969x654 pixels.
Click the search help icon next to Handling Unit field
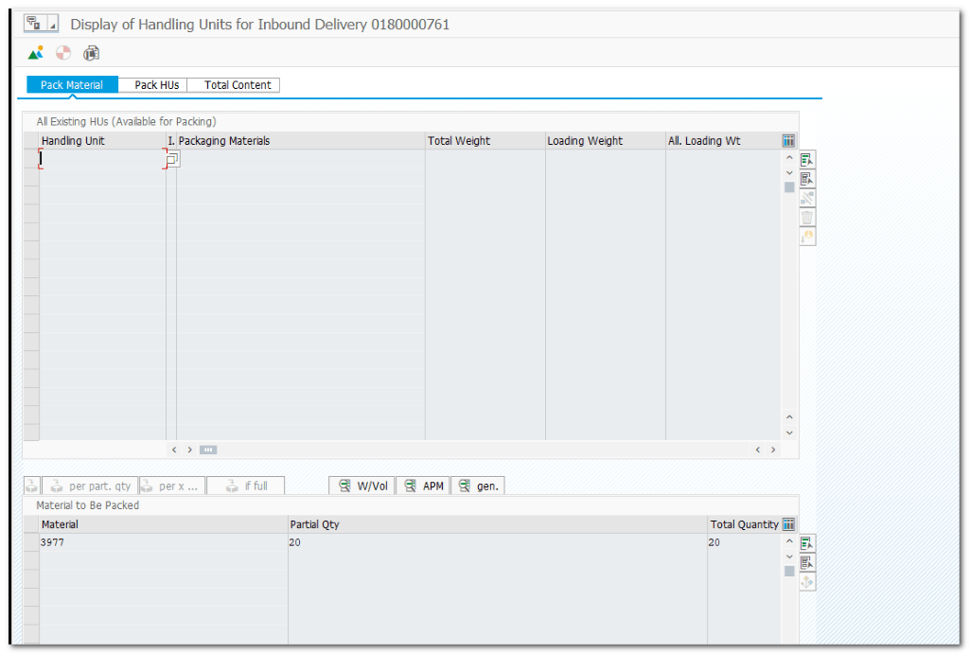(172, 160)
